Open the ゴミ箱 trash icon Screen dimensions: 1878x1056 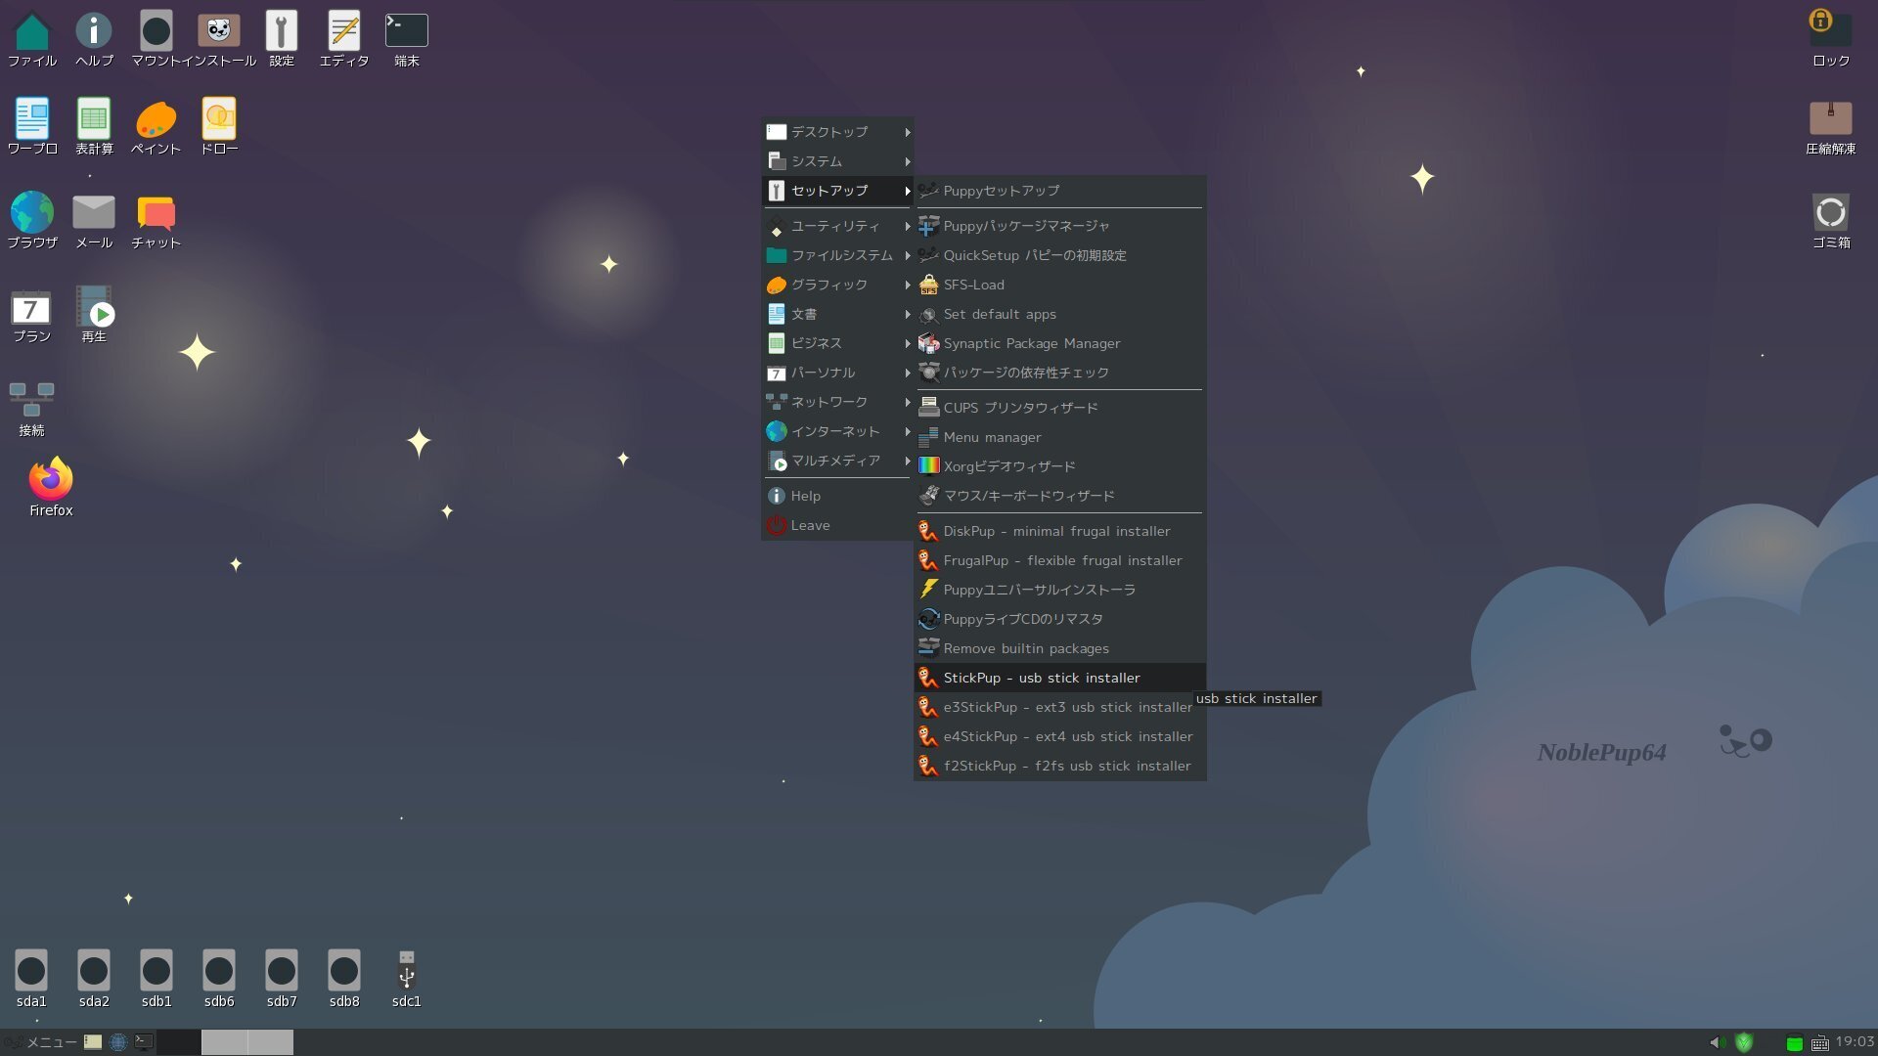(x=1830, y=213)
